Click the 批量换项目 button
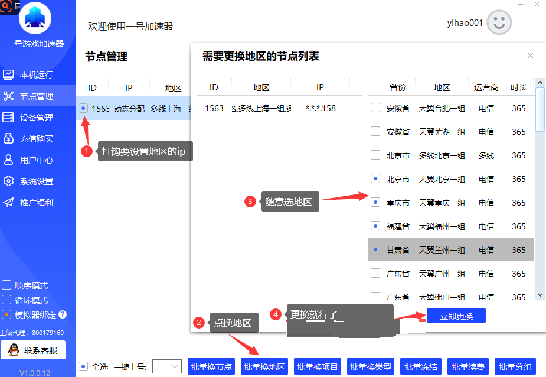 coord(318,366)
